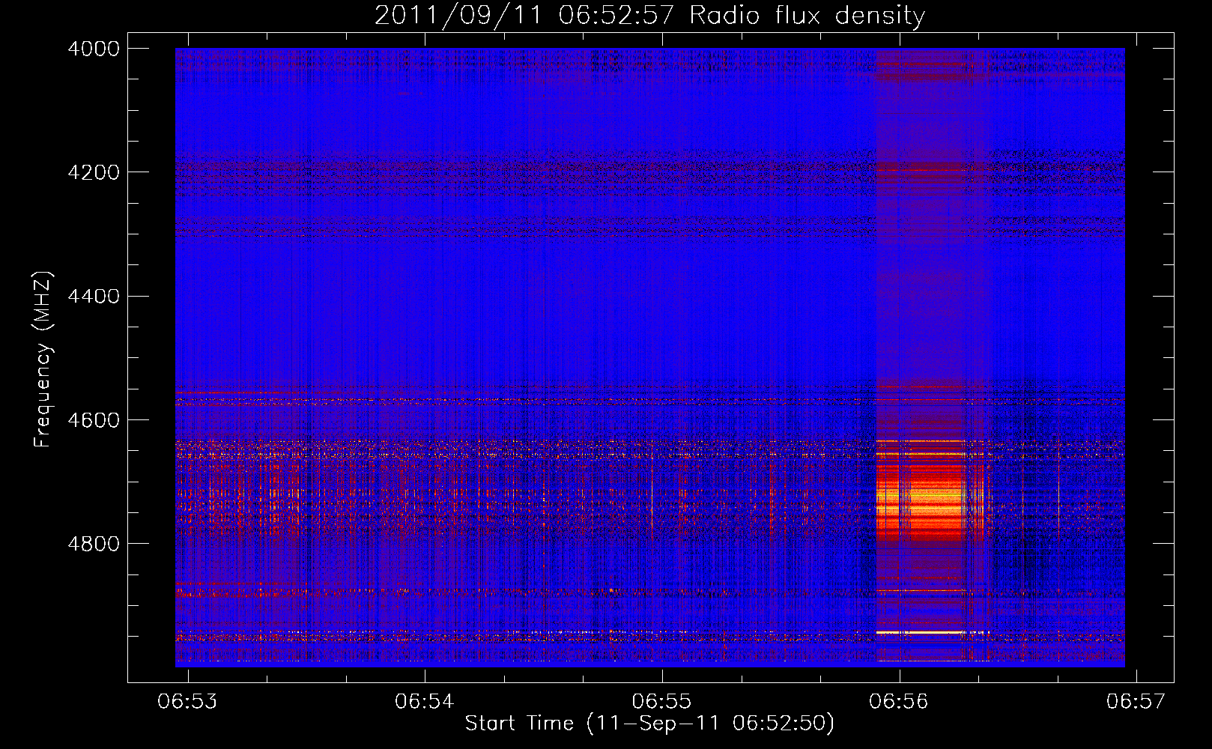Click the 06:54 time tick label
Screen dimensions: 1212x749
pyautogui.click(x=425, y=701)
